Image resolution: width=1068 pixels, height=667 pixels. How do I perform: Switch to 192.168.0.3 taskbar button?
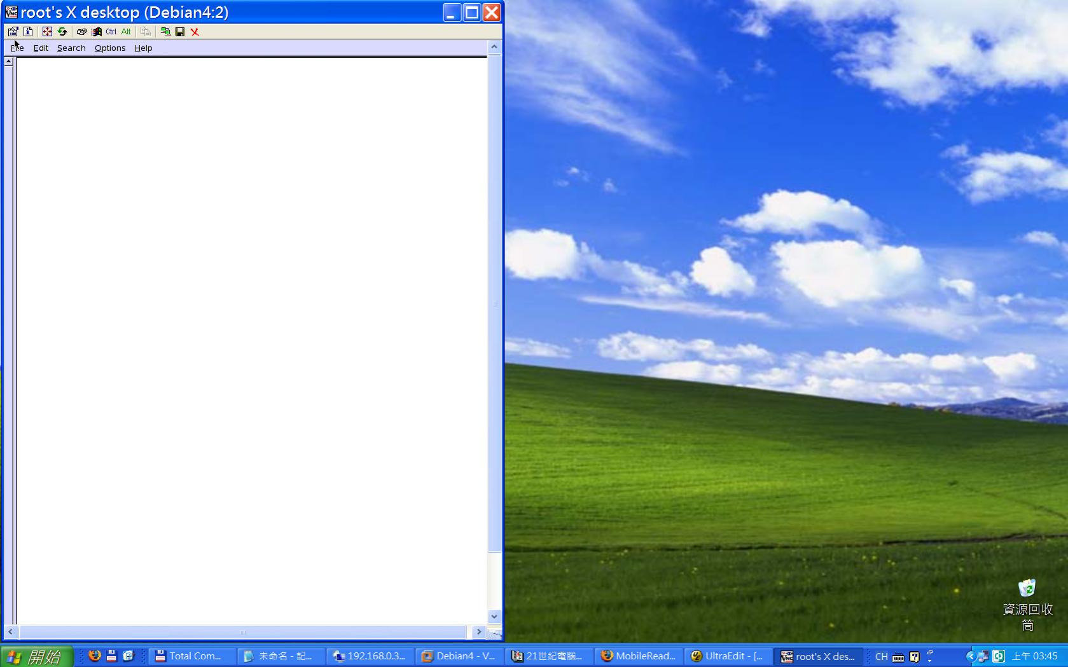point(370,656)
